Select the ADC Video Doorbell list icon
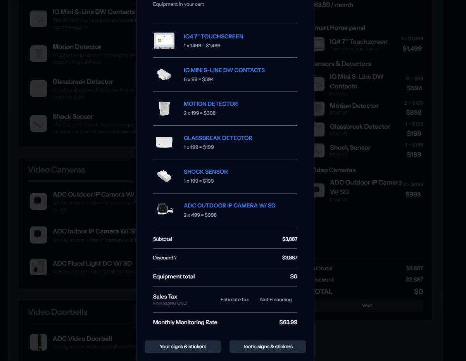Screen dimensions: 466x361 tap(39, 342)
